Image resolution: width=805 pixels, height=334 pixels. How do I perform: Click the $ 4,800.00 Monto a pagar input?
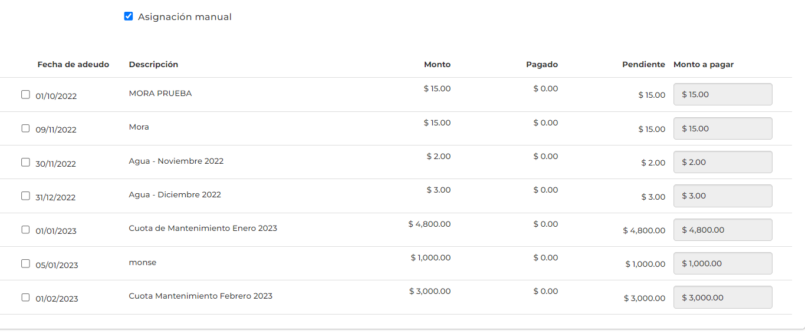722,230
